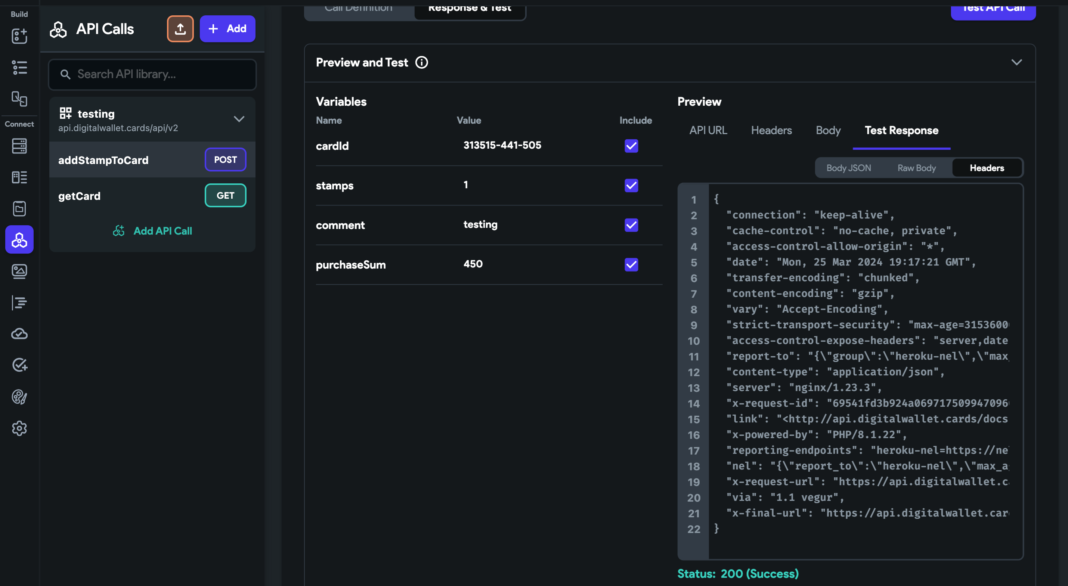
Task: Open the app state icon
Action: coord(19,208)
